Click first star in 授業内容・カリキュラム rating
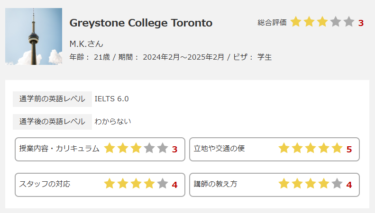 coord(110,148)
